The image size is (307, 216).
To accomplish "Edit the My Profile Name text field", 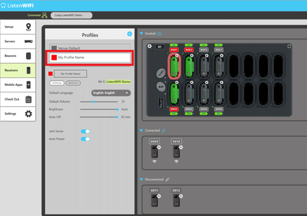I will point(70,74).
